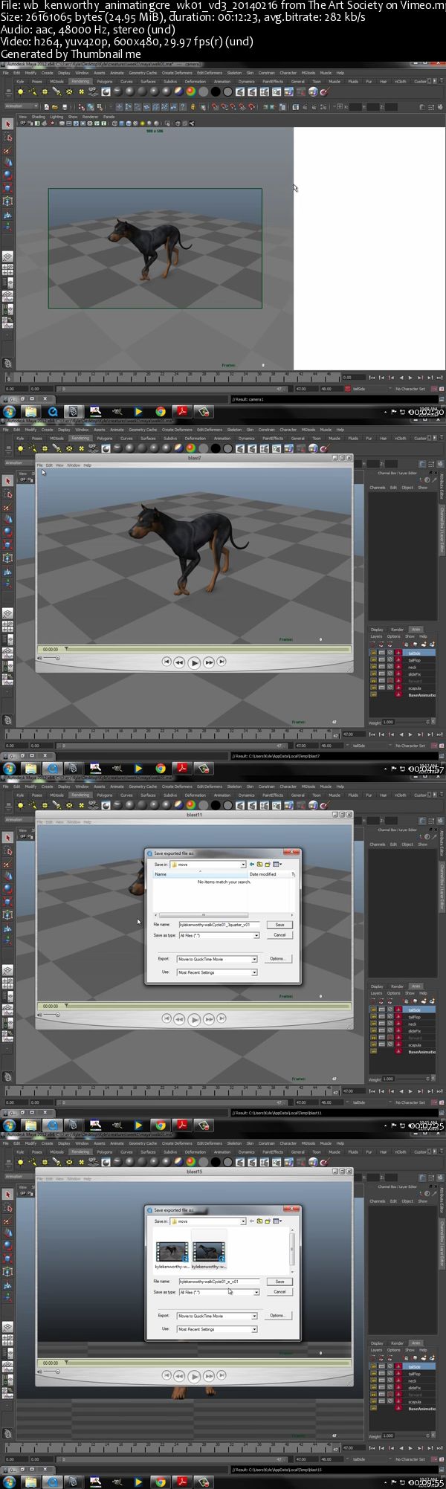Screen dimensions: 446x1489
Task: Click new folder icon in blast11 save dialog
Action: 267,865
